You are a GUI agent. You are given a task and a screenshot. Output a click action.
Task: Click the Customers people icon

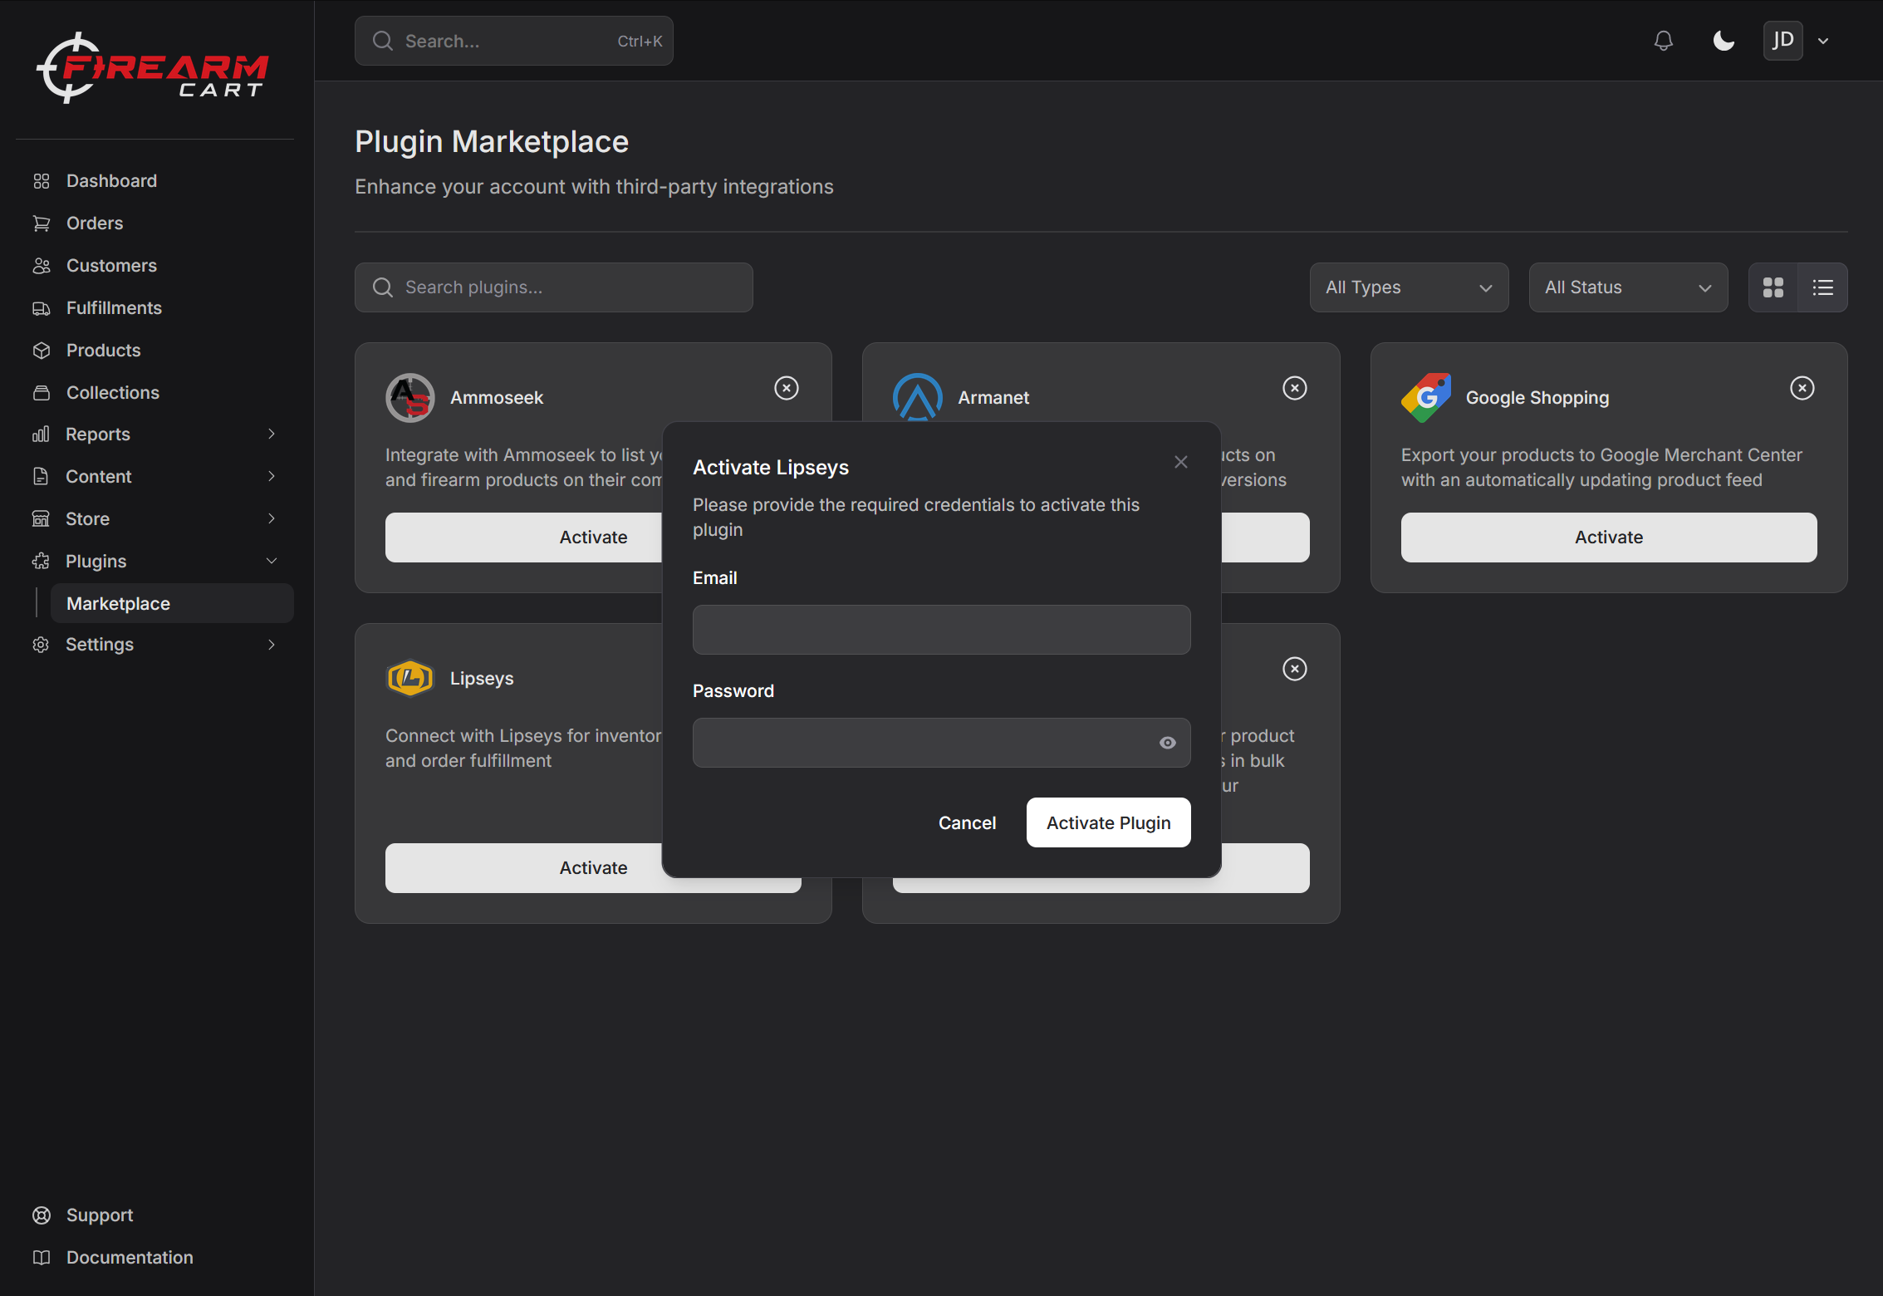coord(42,266)
